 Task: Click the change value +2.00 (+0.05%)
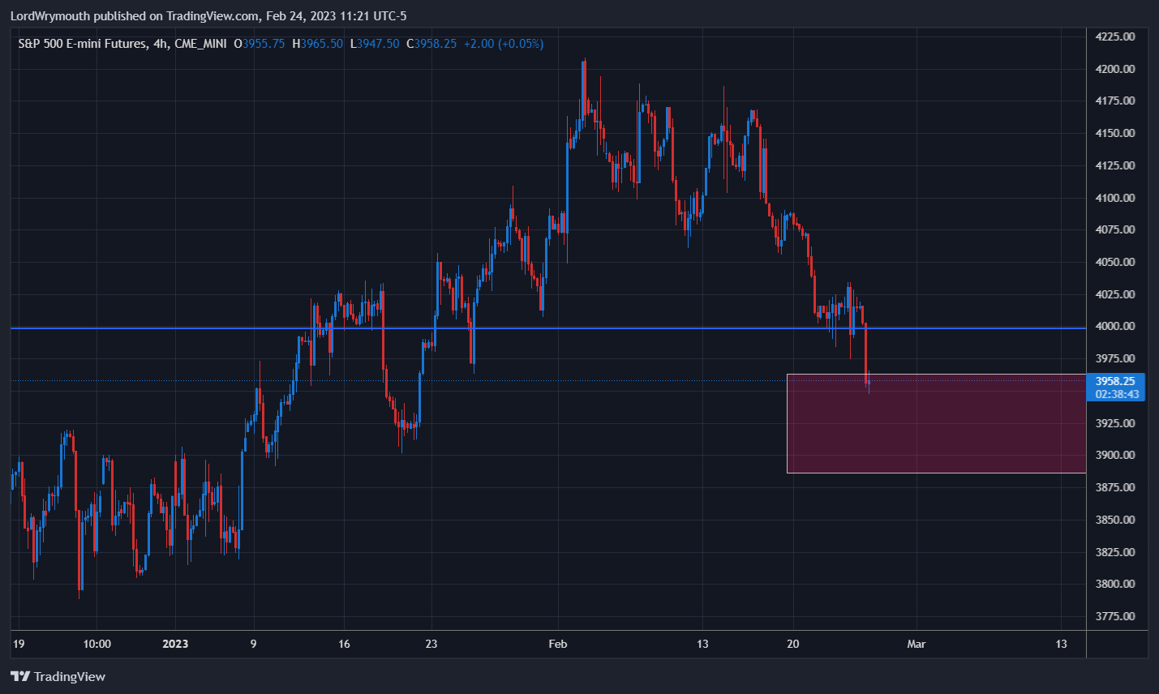coord(504,44)
